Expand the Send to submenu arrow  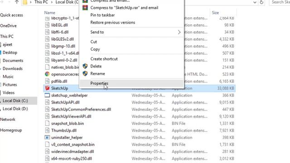(x=179, y=32)
